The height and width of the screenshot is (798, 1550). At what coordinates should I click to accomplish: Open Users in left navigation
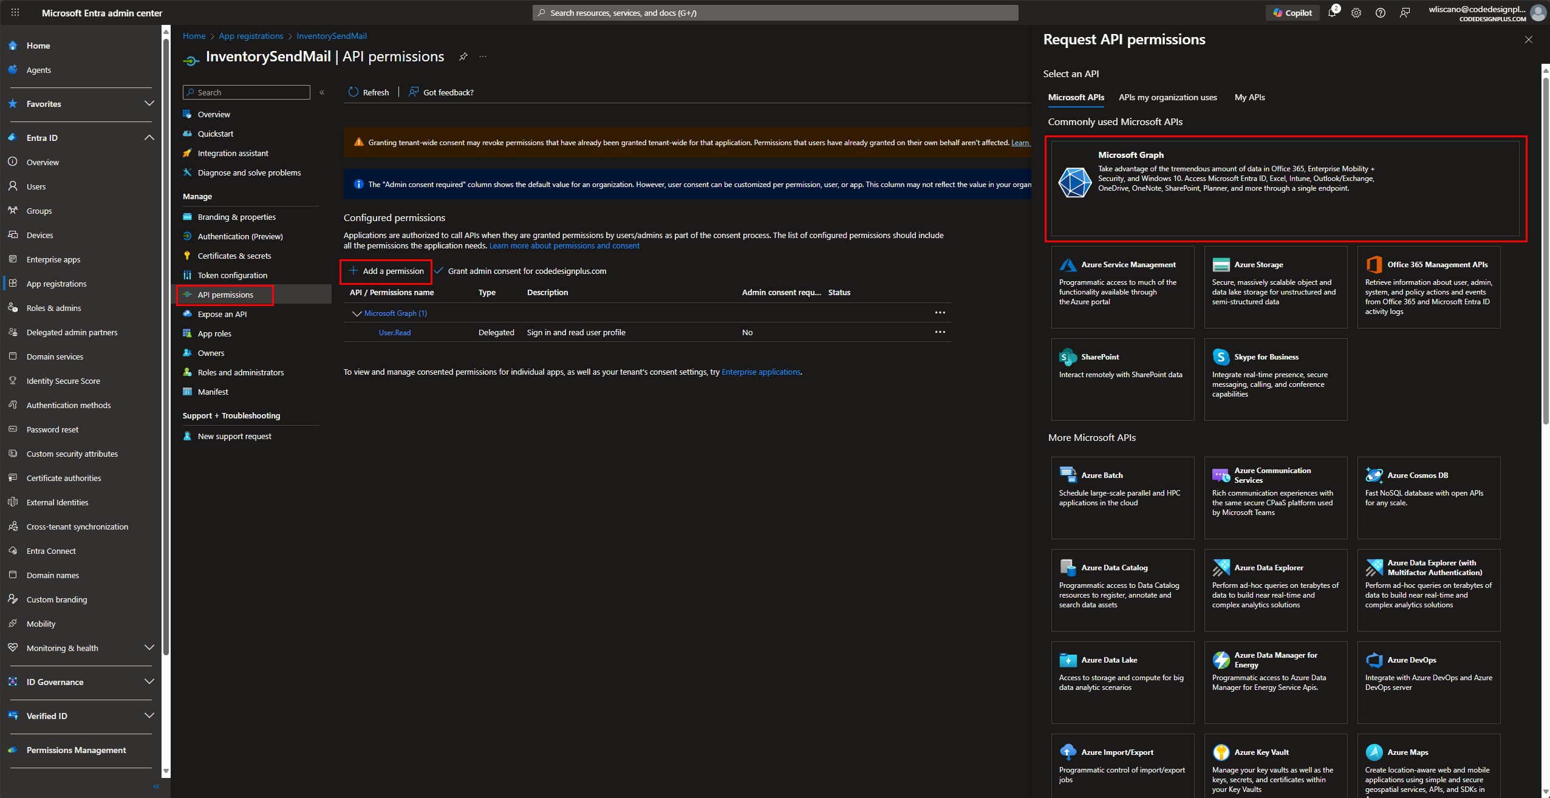[x=36, y=186]
